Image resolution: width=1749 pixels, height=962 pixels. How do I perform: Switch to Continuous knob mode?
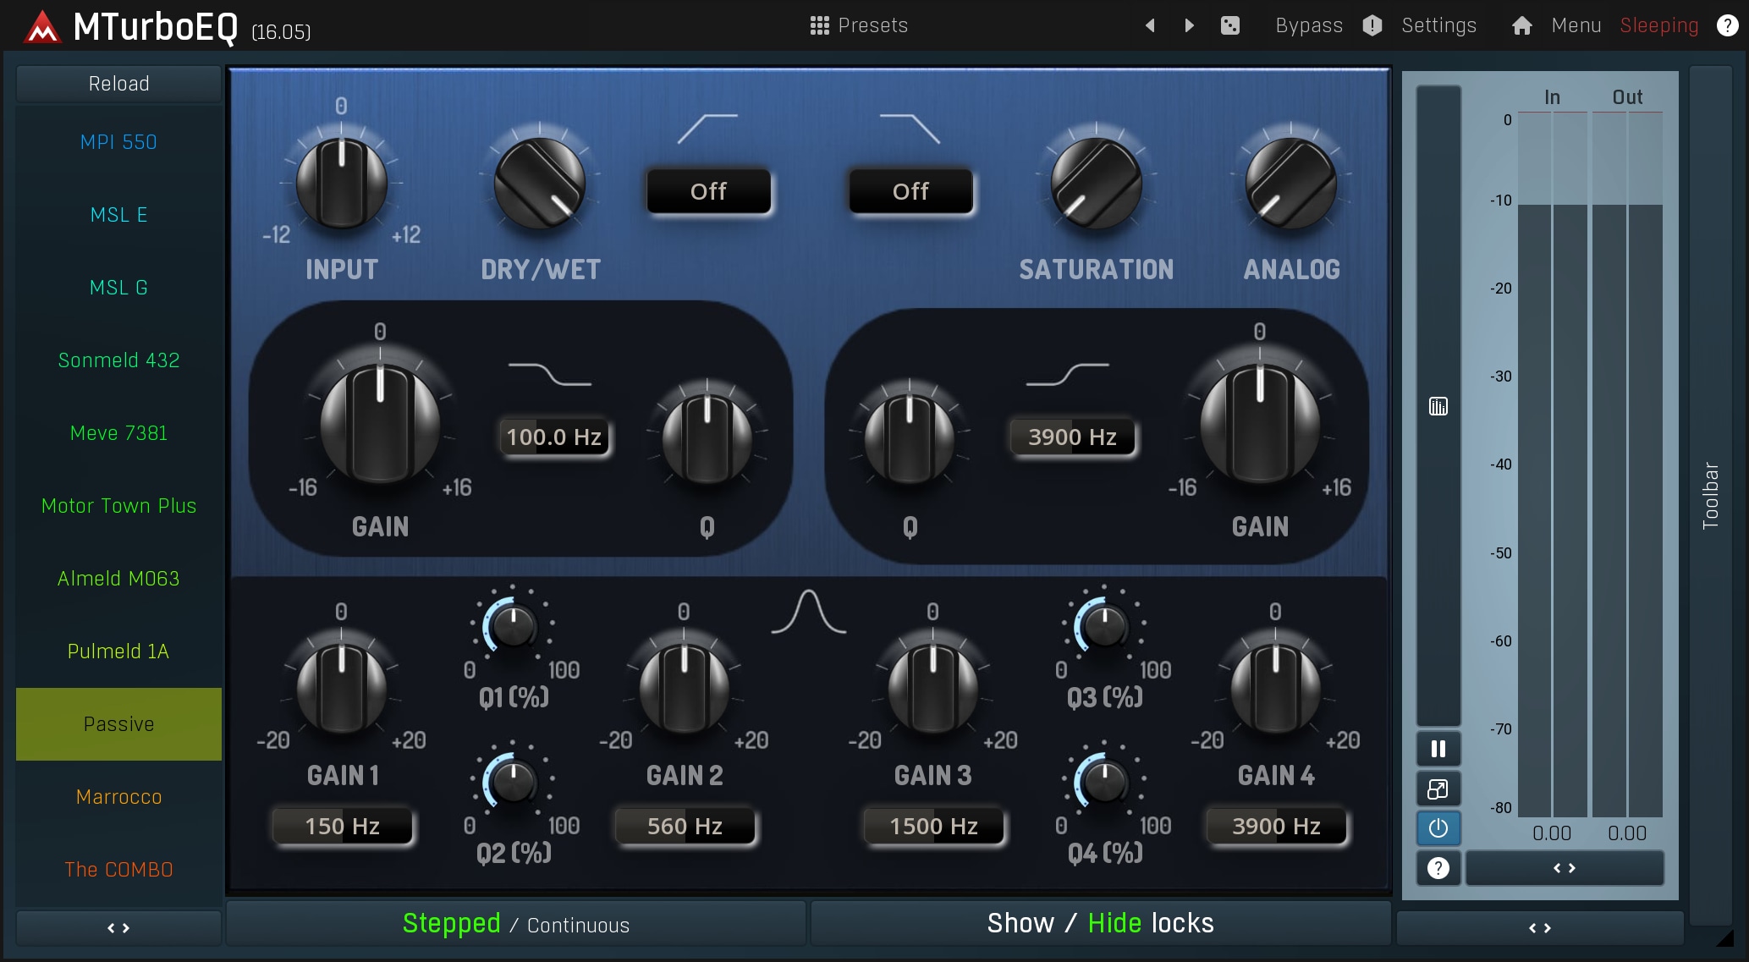pos(578,926)
